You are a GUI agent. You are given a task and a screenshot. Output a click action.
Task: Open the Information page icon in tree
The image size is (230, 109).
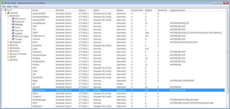tap(13, 19)
